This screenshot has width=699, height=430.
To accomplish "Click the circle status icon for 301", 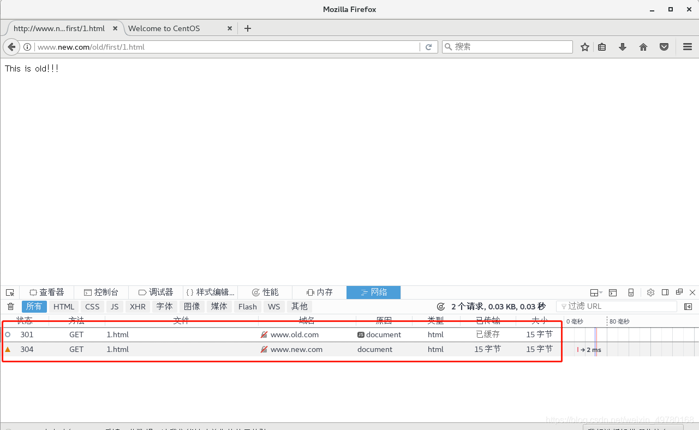I will pos(8,335).
